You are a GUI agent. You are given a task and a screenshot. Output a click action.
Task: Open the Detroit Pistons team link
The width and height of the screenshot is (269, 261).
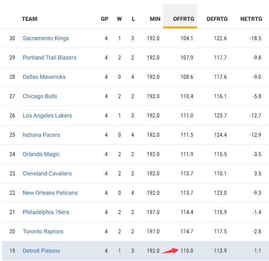tap(41, 251)
